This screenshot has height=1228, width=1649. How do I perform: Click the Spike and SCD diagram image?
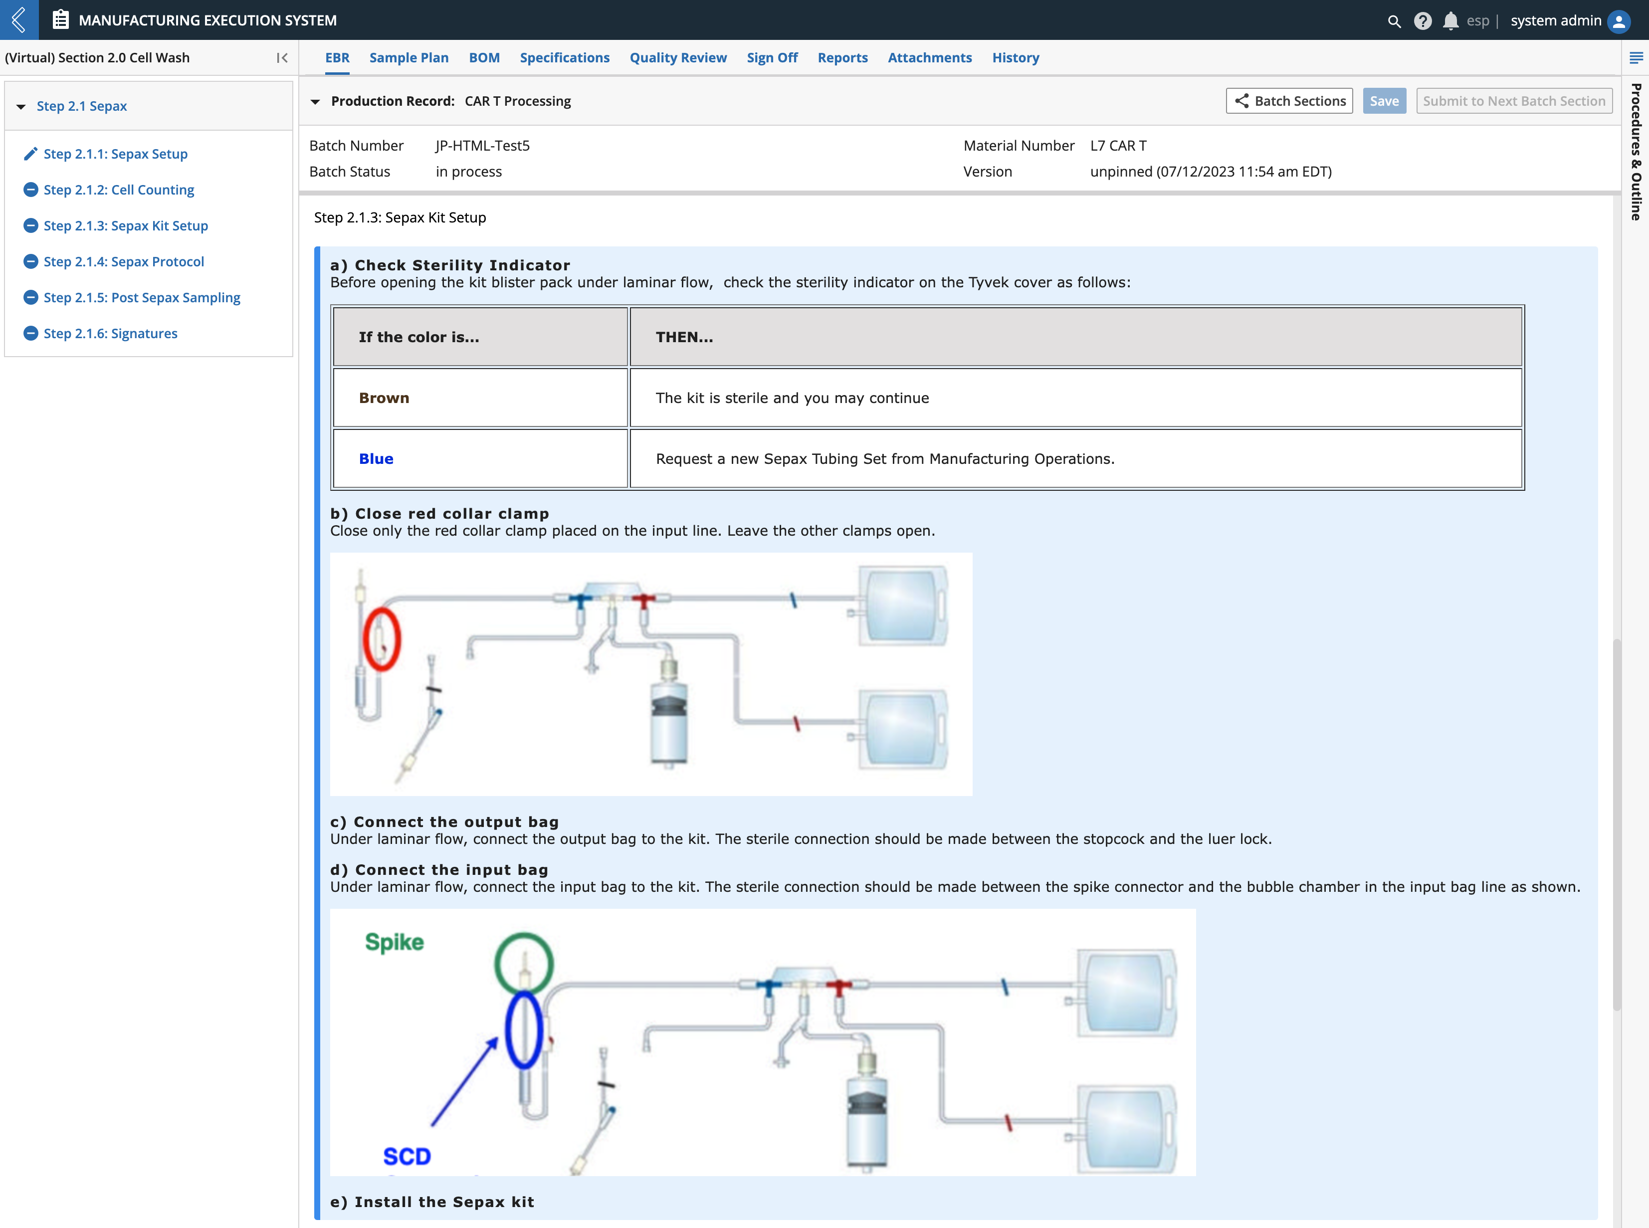(763, 1042)
